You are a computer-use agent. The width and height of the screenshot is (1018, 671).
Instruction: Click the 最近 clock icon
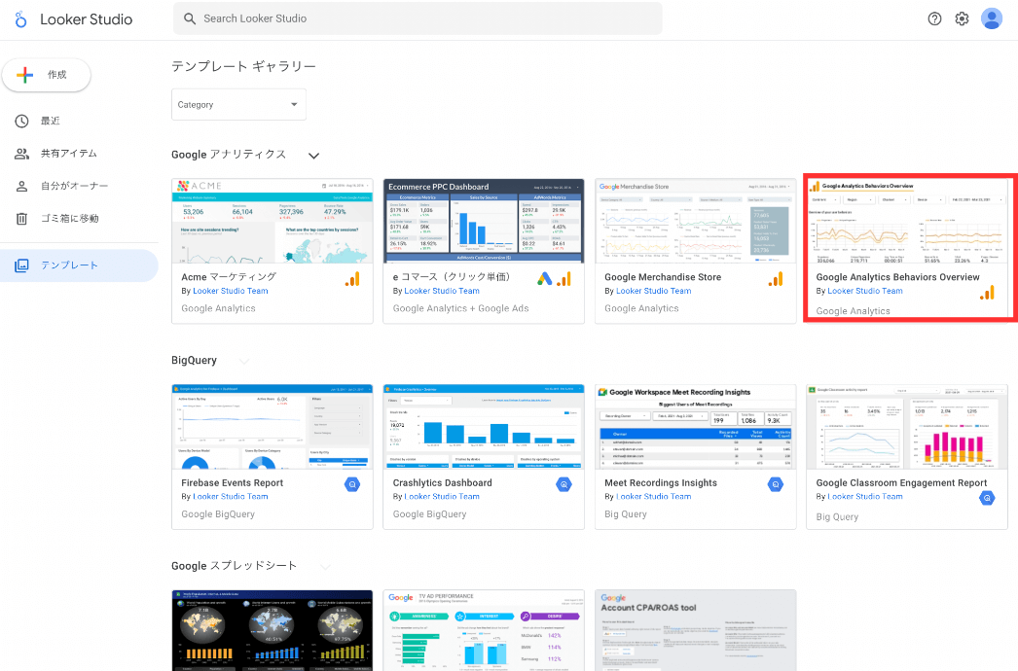tap(21, 121)
